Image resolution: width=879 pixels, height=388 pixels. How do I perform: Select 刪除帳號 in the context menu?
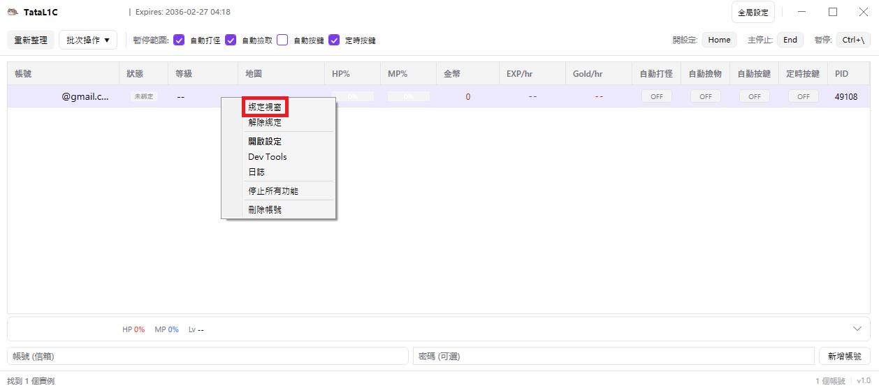(x=266, y=209)
